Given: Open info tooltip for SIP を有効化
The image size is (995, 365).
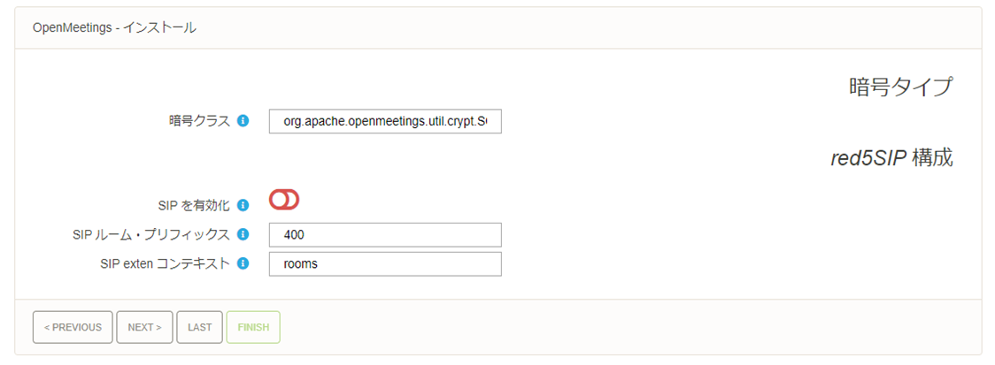Looking at the screenshot, I should (243, 205).
